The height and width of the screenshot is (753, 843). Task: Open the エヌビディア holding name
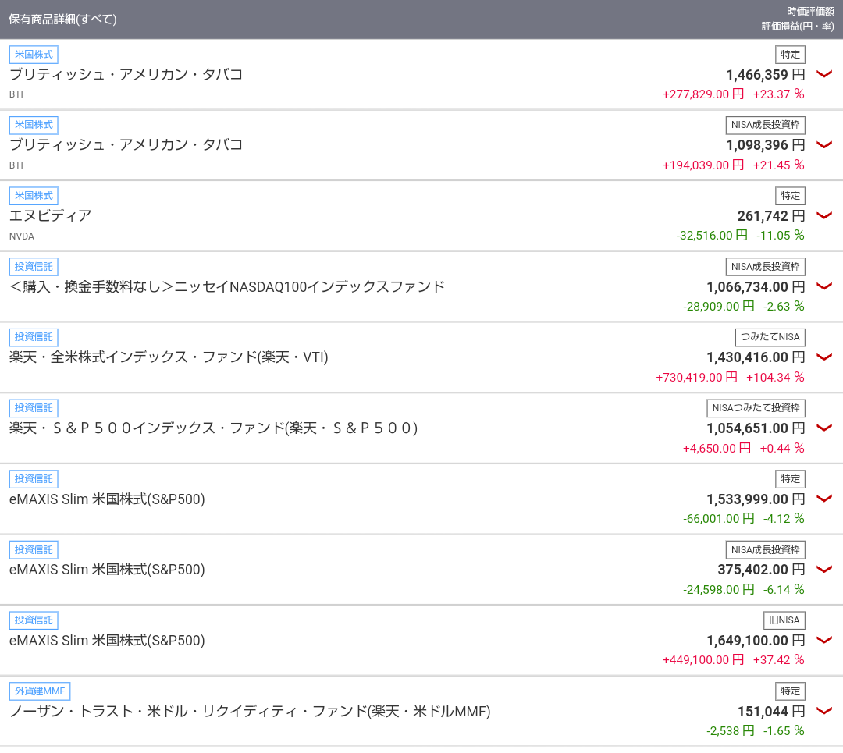[51, 215]
